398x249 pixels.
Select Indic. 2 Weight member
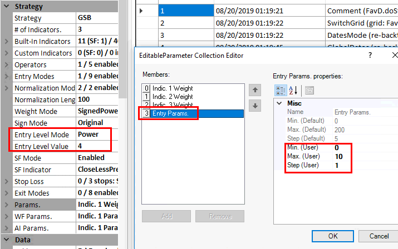coord(171,97)
